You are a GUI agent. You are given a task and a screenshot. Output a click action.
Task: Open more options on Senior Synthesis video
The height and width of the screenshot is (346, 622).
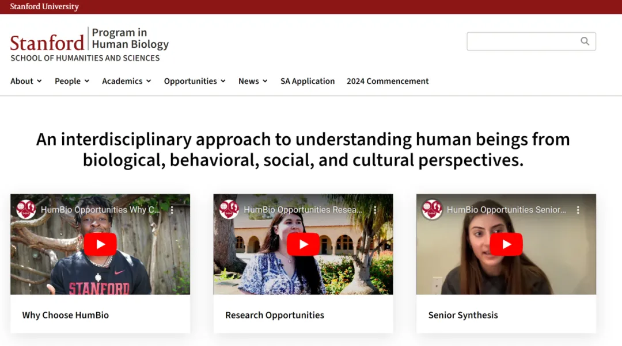pos(578,210)
